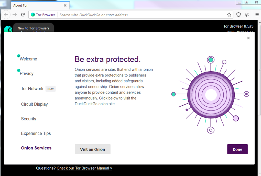Close the browser window
This screenshot has width=261, height=176.
point(256,2)
